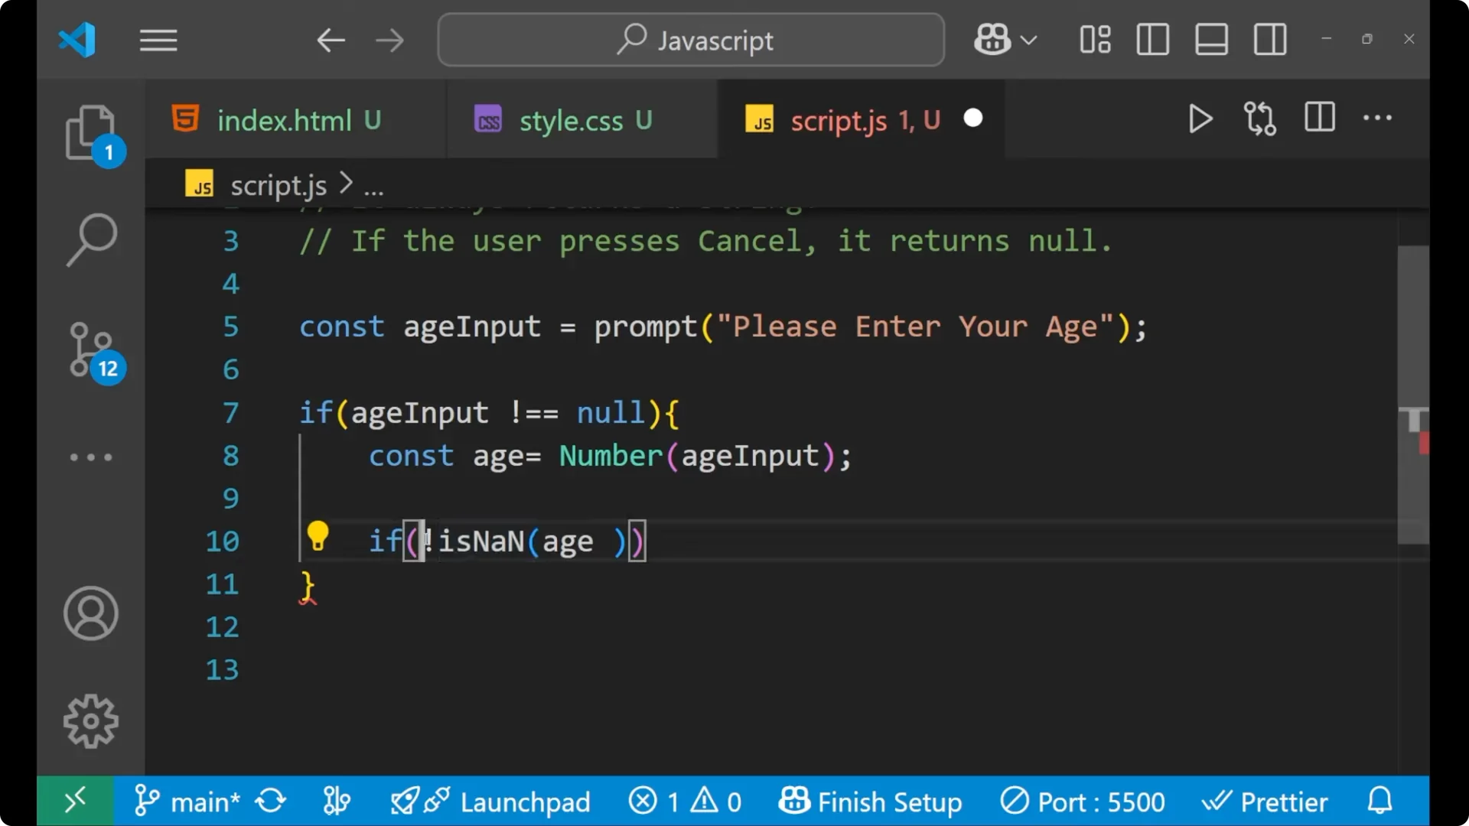This screenshot has height=826, width=1469.
Task: Open the editor More Actions menu
Action: click(x=1376, y=118)
